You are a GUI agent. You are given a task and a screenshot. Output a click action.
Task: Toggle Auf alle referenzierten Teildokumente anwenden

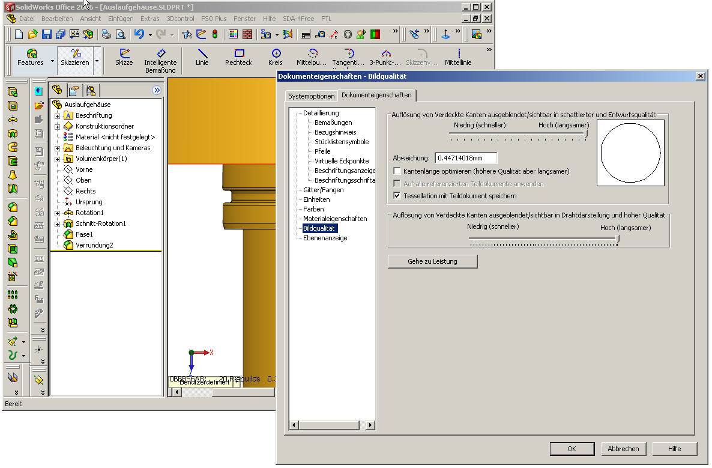pos(397,184)
